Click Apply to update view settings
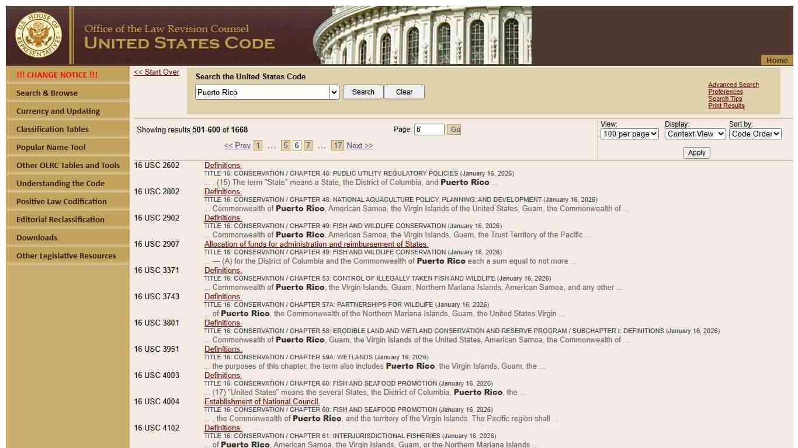This screenshot has width=798, height=448. click(x=696, y=153)
